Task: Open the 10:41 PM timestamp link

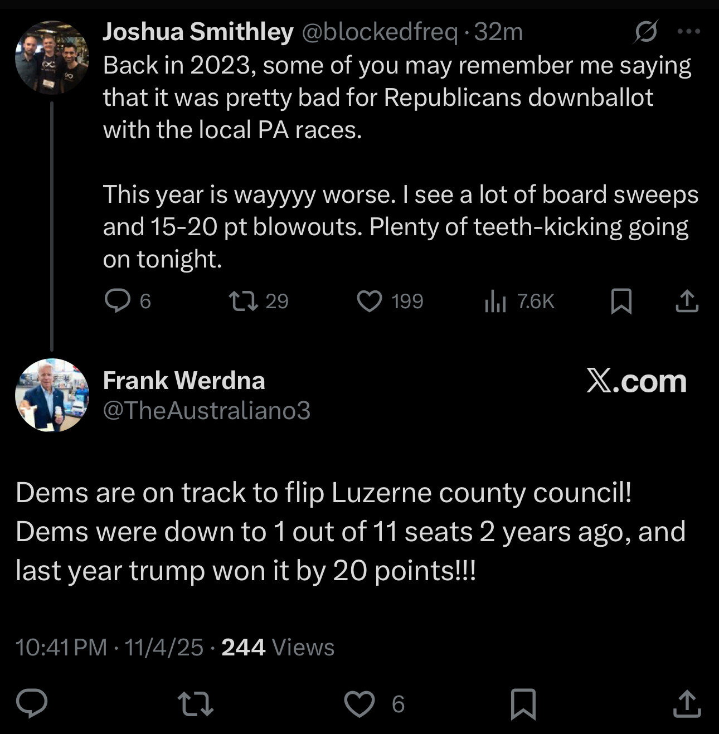Action: (61, 648)
